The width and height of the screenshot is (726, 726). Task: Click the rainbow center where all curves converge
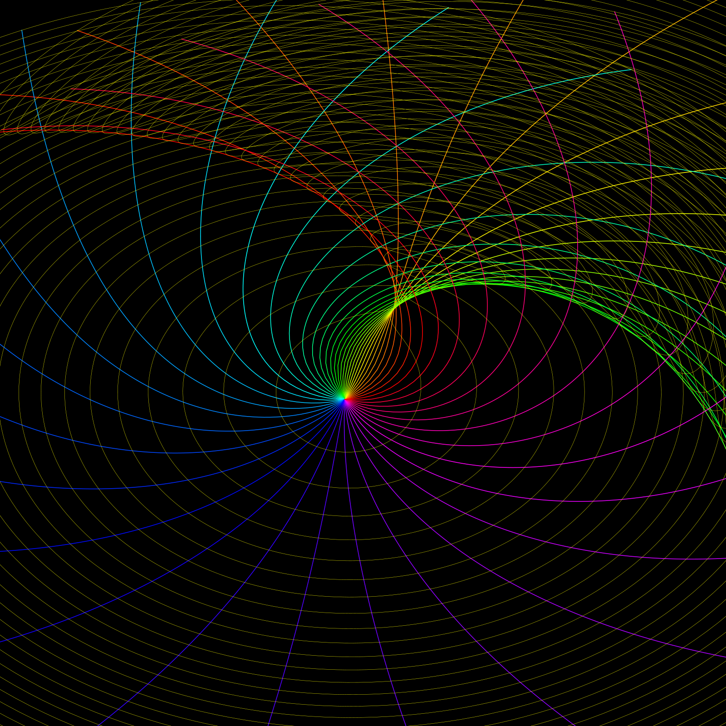pos(345,399)
